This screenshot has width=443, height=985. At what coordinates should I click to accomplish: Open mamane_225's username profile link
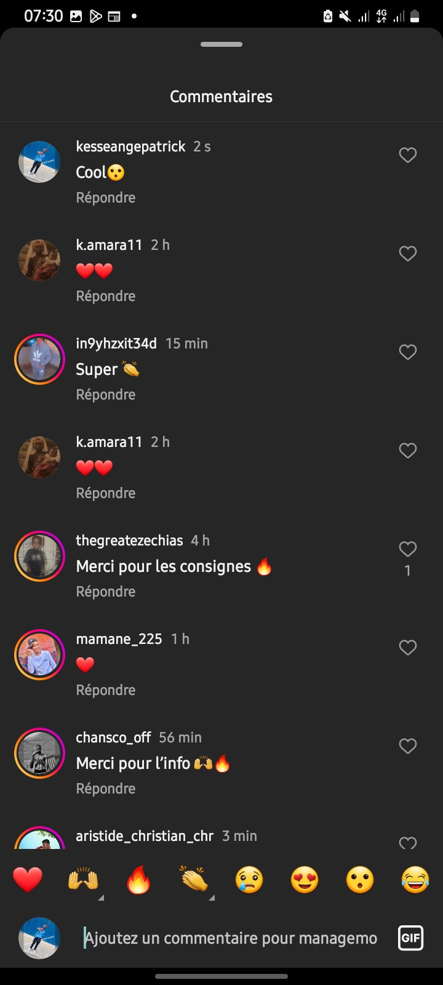(119, 639)
